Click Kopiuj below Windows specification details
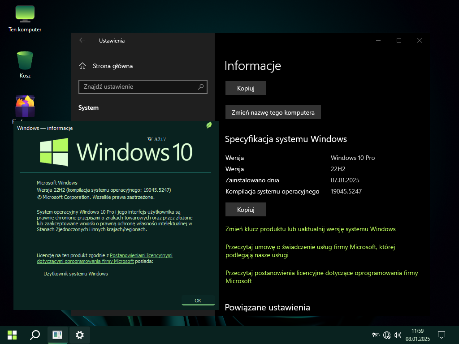The width and height of the screenshot is (459, 344). point(245,210)
